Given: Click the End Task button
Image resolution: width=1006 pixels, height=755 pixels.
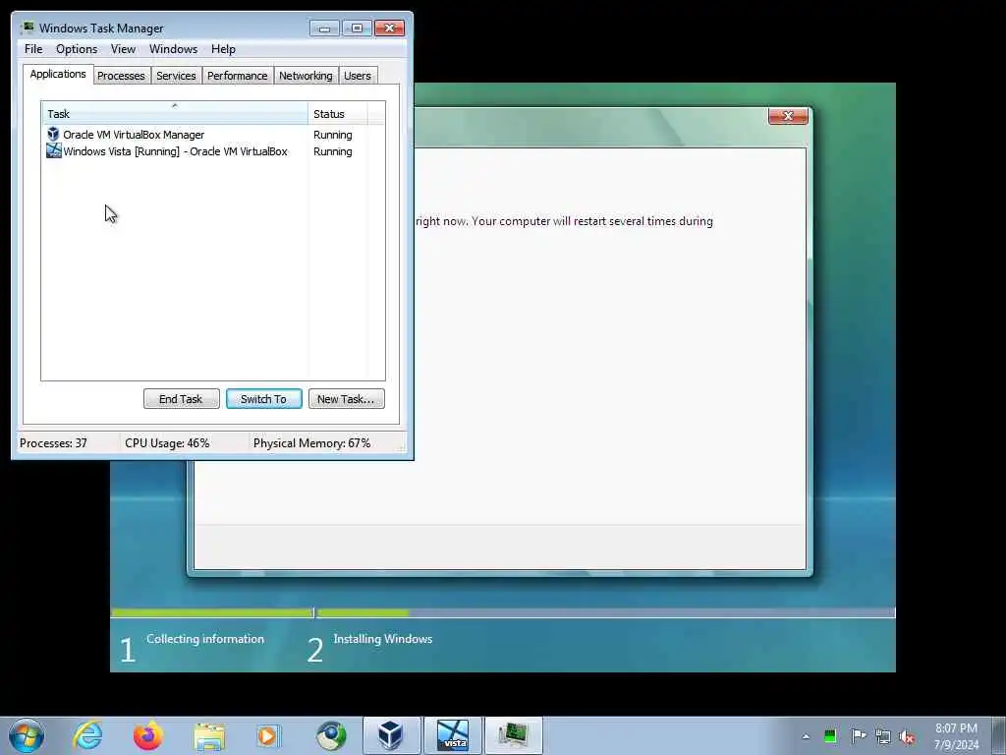Looking at the screenshot, I should click(x=181, y=399).
